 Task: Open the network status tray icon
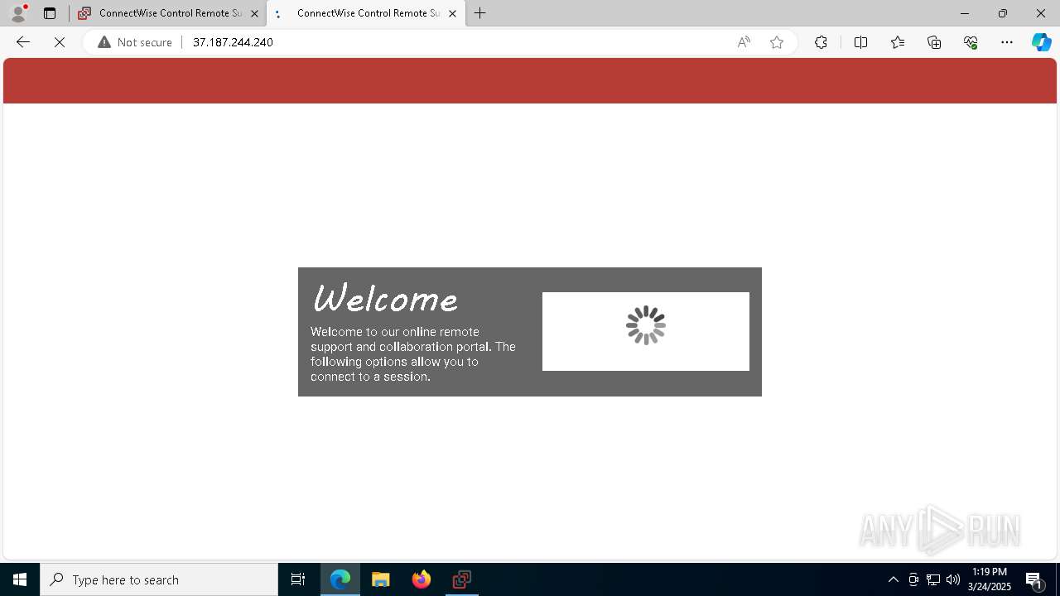pos(933,579)
